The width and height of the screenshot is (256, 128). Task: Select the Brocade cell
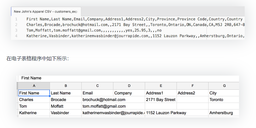coord(66,100)
